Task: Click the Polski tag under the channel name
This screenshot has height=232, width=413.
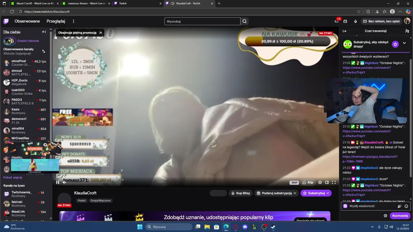Action: [82, 200]
